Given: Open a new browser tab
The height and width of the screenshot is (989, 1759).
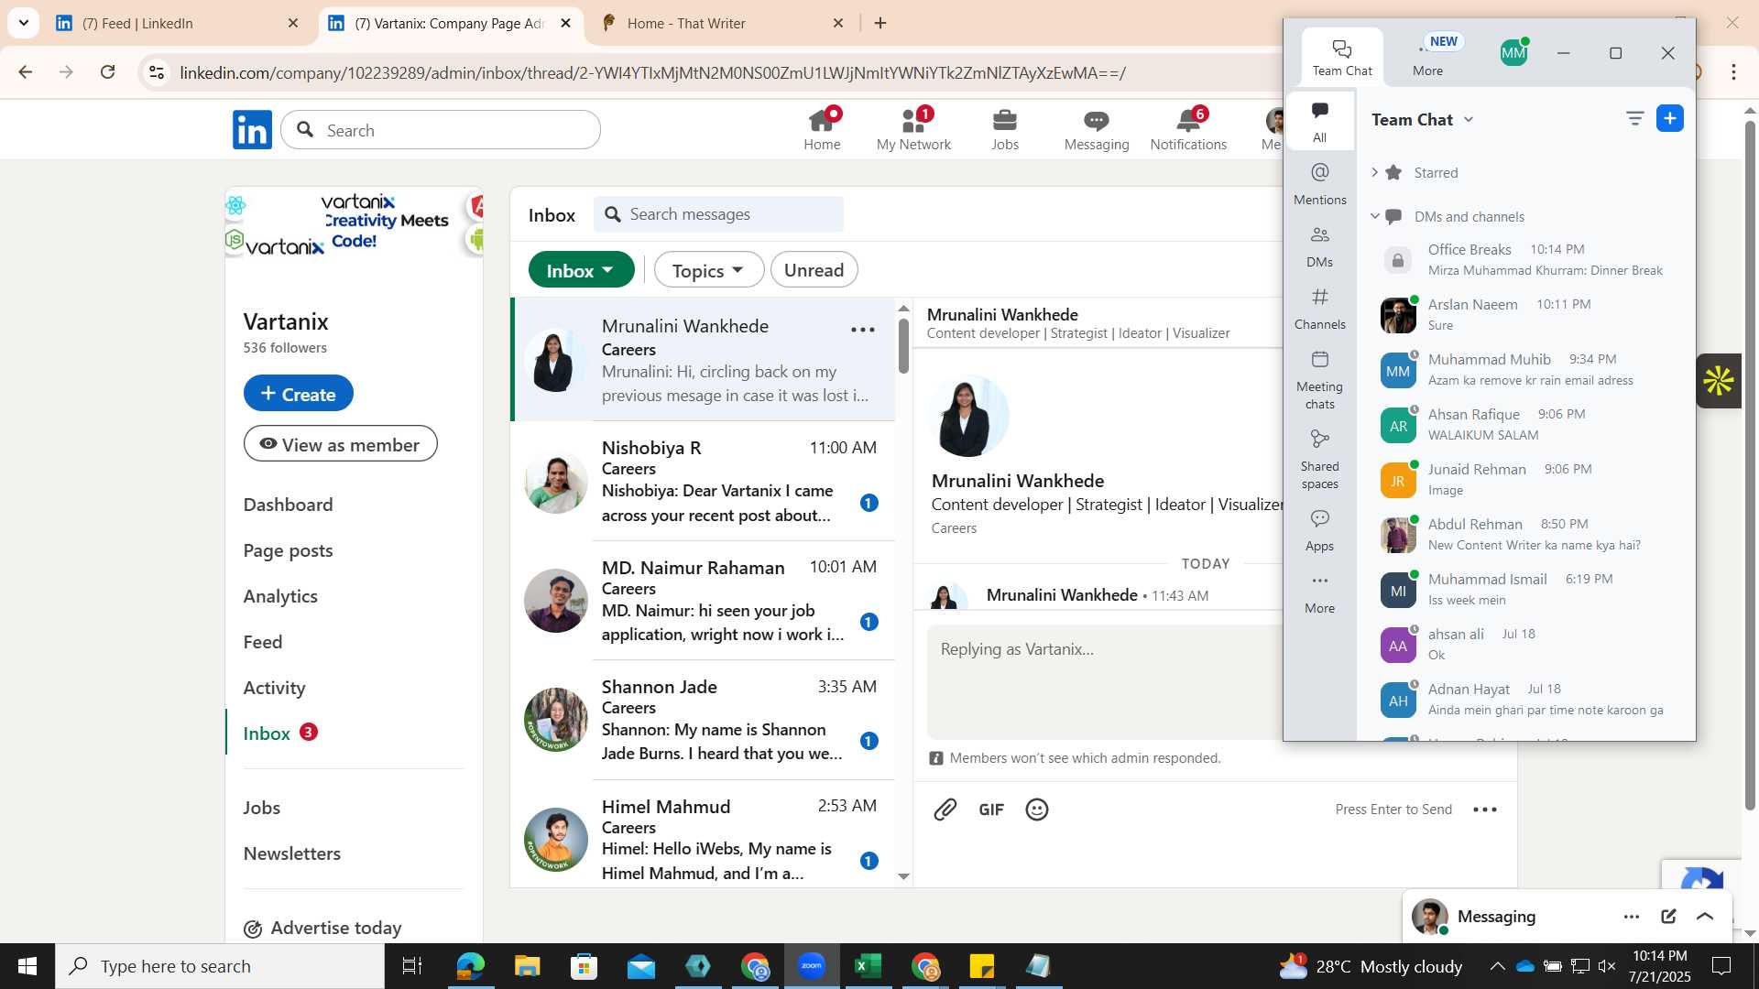Looking at the screenshot, I should pos(880,24).
